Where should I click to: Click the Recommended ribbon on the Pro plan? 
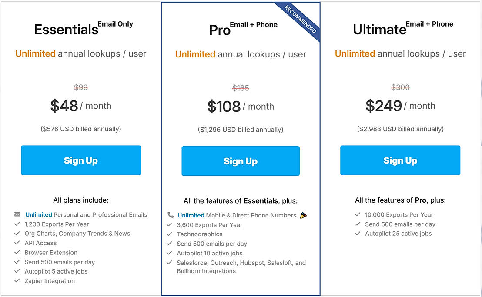click(301, 20)
